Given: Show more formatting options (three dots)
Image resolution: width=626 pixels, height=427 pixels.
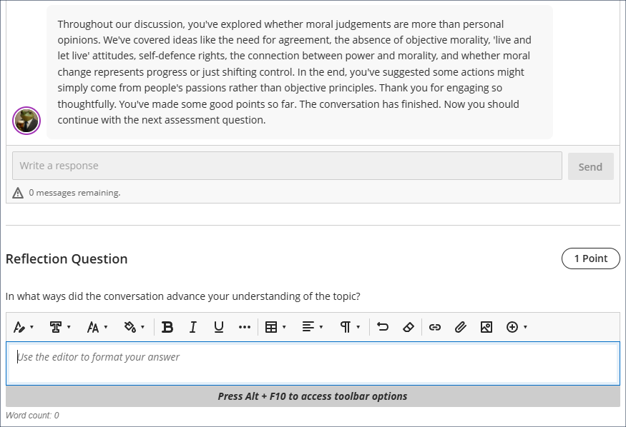Looking at the screenshot, I should point(245,327).
